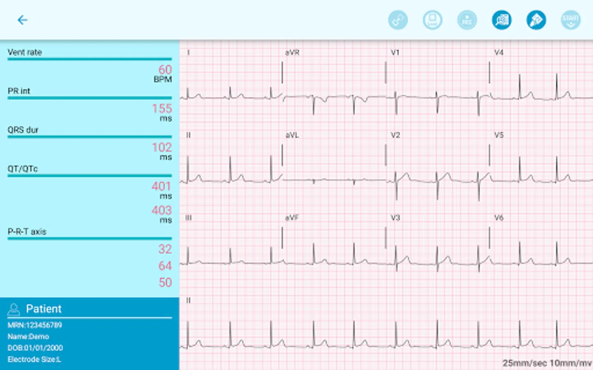
Task: Select the P-R-T axis label
Action: (x=27, y=231)
